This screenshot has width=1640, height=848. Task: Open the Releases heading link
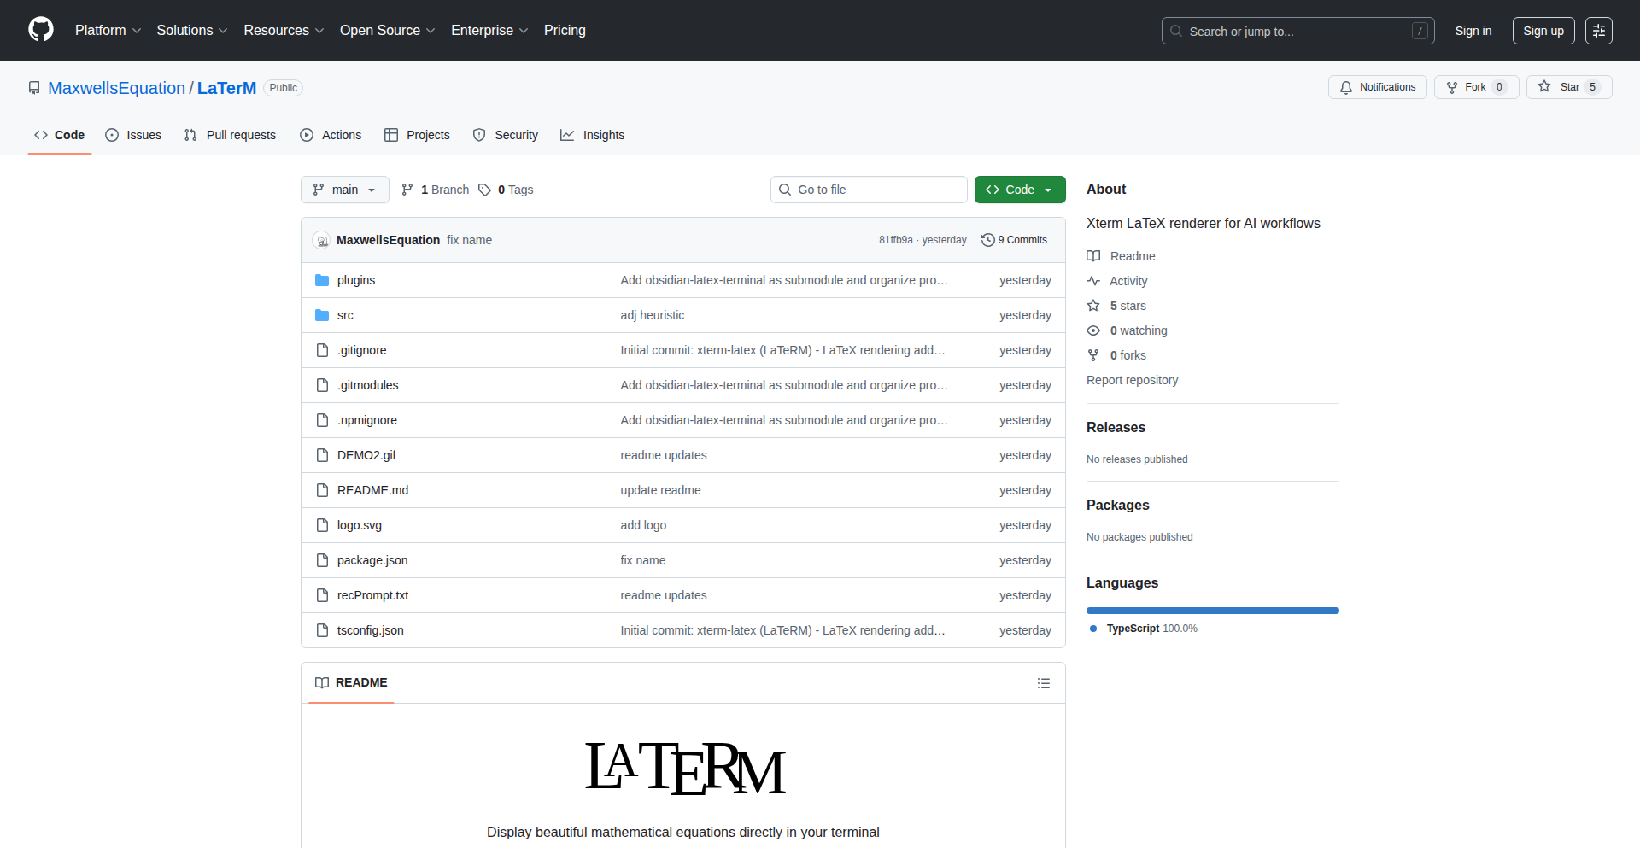coord(1116,427)
